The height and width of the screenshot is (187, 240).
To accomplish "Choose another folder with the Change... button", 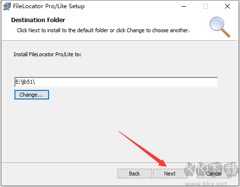I will [32, 95].
